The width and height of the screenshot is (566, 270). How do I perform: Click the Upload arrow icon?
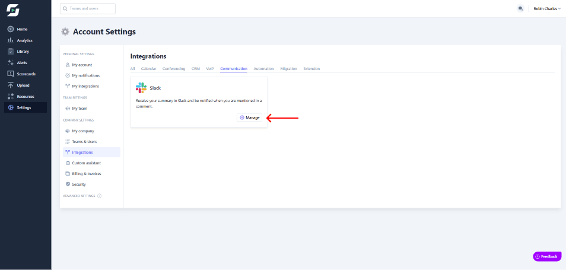[11, 85]
